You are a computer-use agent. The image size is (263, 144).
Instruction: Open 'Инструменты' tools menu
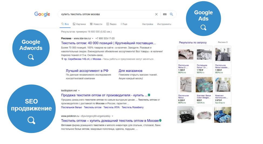click(x=164, y=24)
